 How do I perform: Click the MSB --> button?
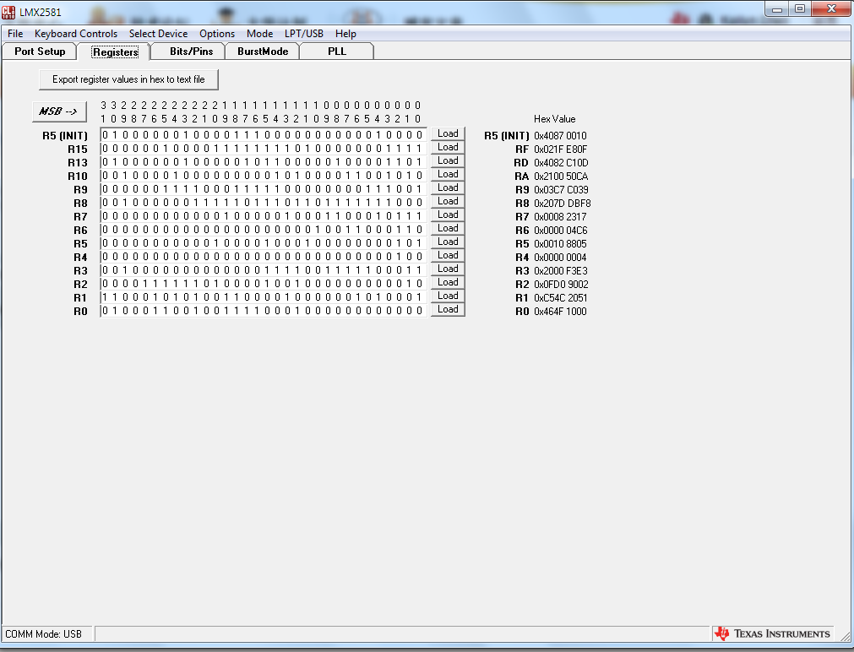tap(59, 111)
